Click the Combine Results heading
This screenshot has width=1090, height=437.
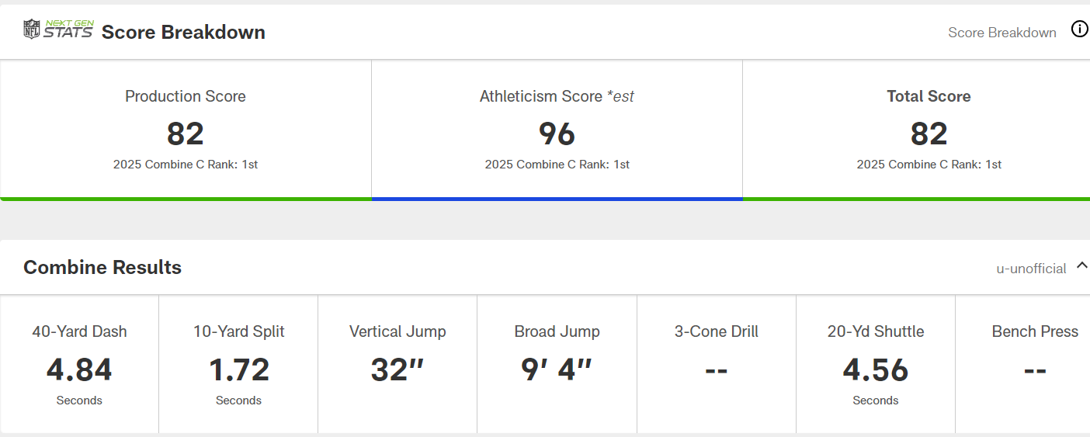(x=102, y=268)
